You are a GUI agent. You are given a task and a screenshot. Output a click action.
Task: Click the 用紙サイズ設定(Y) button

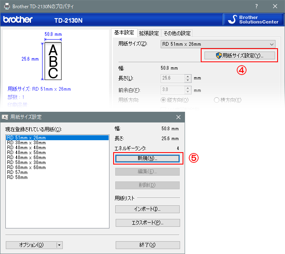(240, 56)
